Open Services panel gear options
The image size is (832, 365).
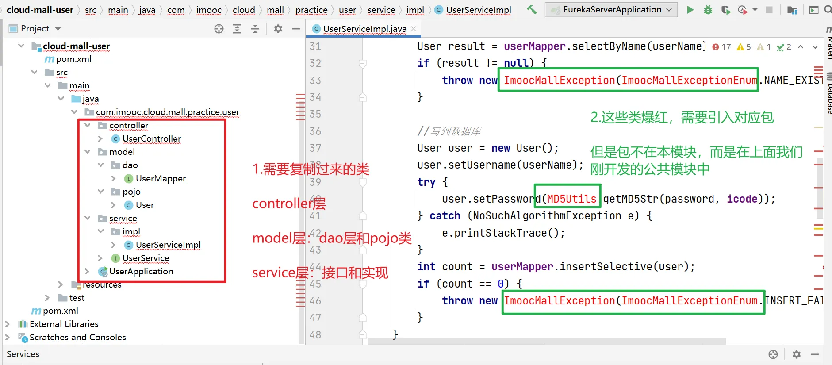coord(797,354)
